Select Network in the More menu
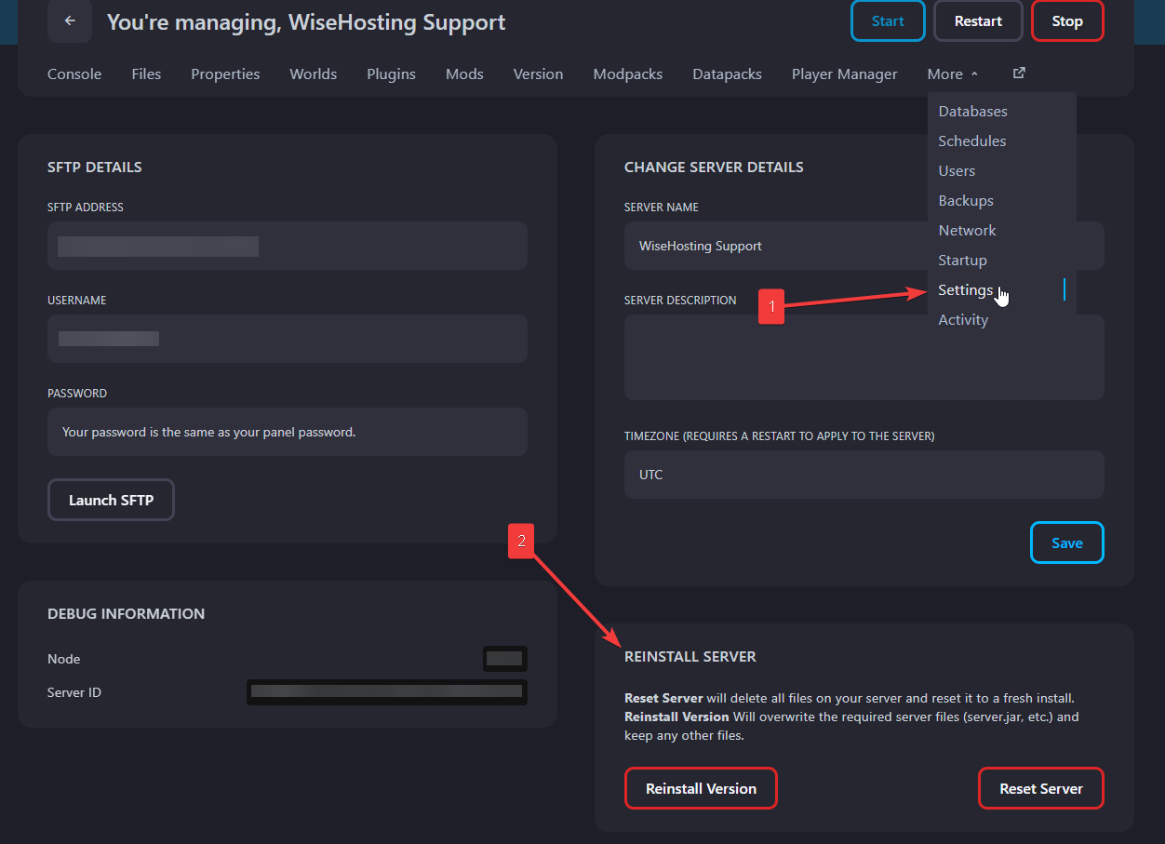This screenshot has height=844, width=1165. (967, 230)
